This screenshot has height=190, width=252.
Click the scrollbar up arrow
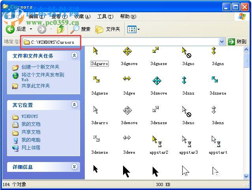[246, 49]
